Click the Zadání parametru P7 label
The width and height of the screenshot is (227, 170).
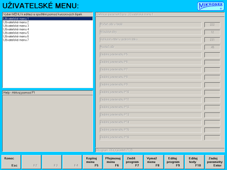coord(151,70)
